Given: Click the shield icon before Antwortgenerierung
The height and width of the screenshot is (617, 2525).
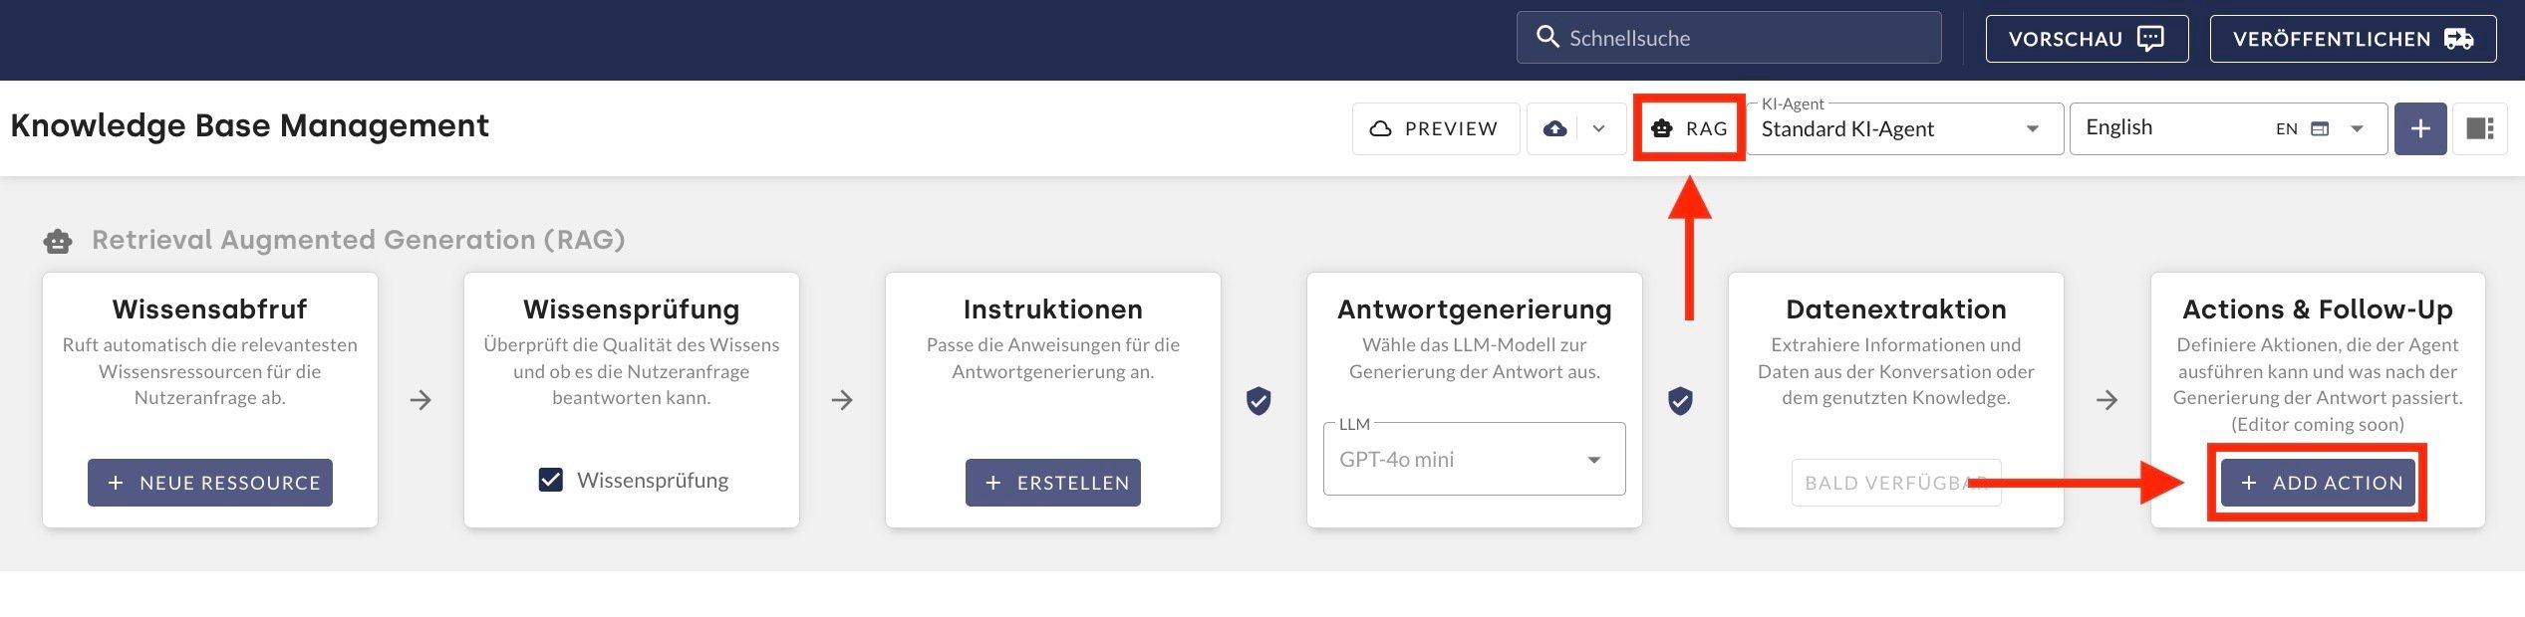Looking at the screenshot, I should [1259, 401].
